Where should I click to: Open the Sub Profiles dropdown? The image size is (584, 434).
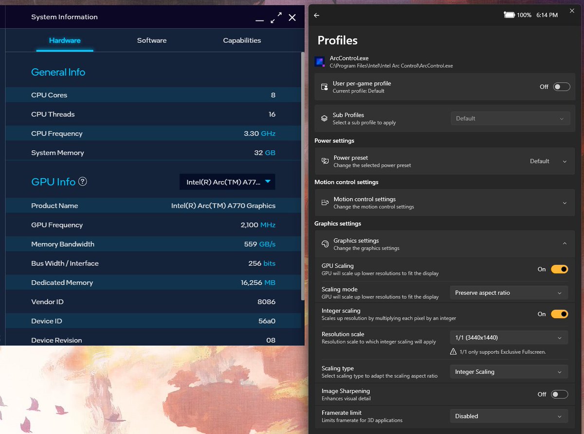tap(510, 118)
